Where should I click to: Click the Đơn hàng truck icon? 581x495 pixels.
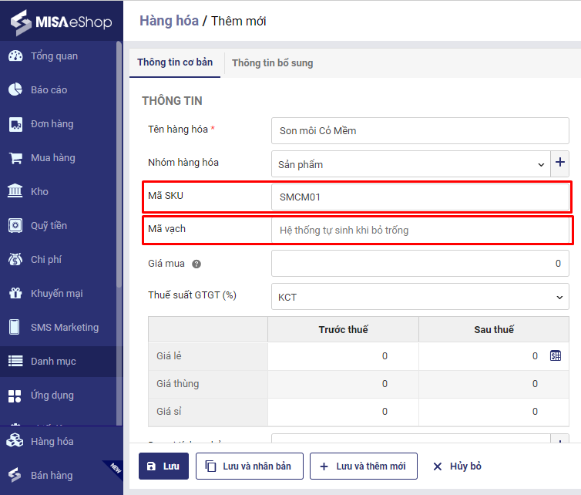[15, 124]
